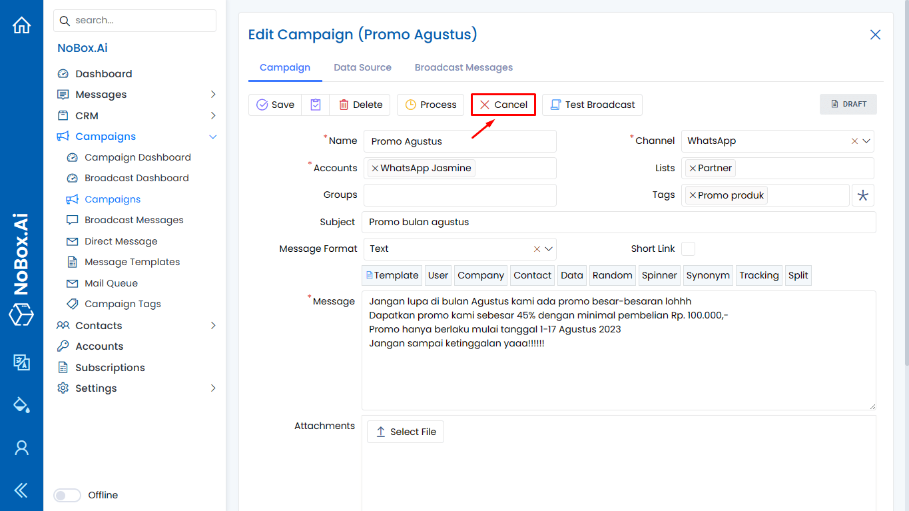Click the magic wand icon beside Tags
Screen dimensions: 909x511
coord(862,195)
